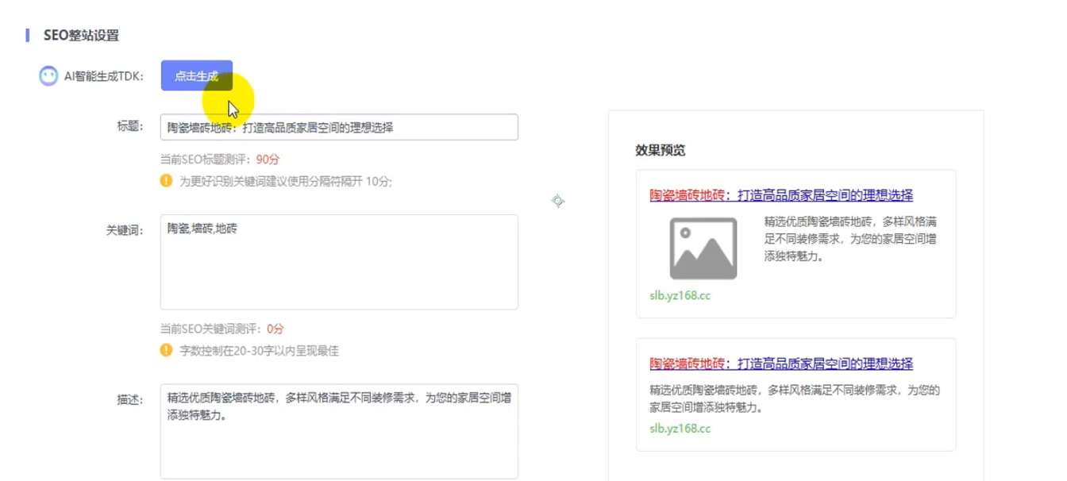Open the title link in the second preview card

click(x=781, y=364)
